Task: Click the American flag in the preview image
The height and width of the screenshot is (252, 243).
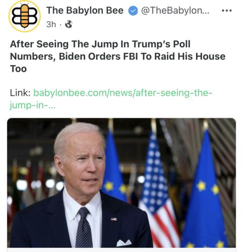Action: pyautogui.click(x=158, y=188)
